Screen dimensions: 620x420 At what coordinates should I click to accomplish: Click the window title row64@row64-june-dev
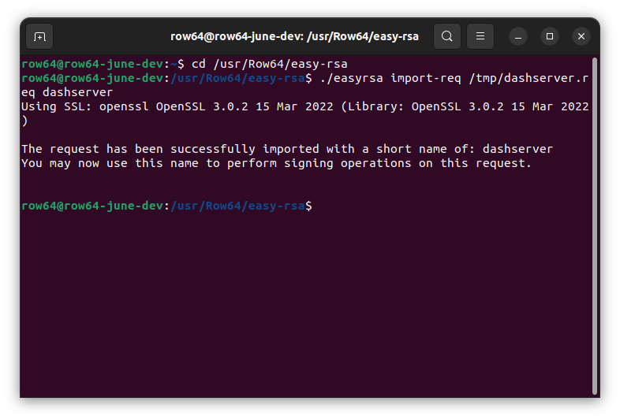tap(294, 36)
